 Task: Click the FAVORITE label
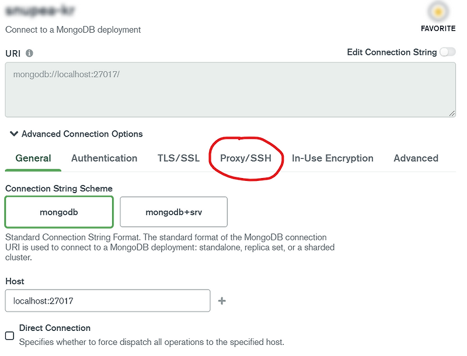pos(438,29)
